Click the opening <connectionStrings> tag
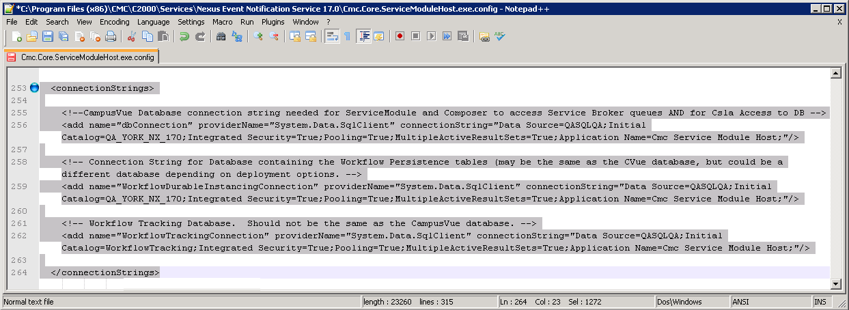 tap(102, 88)
